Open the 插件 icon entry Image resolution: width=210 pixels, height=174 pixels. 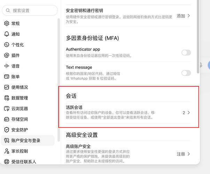7,55
